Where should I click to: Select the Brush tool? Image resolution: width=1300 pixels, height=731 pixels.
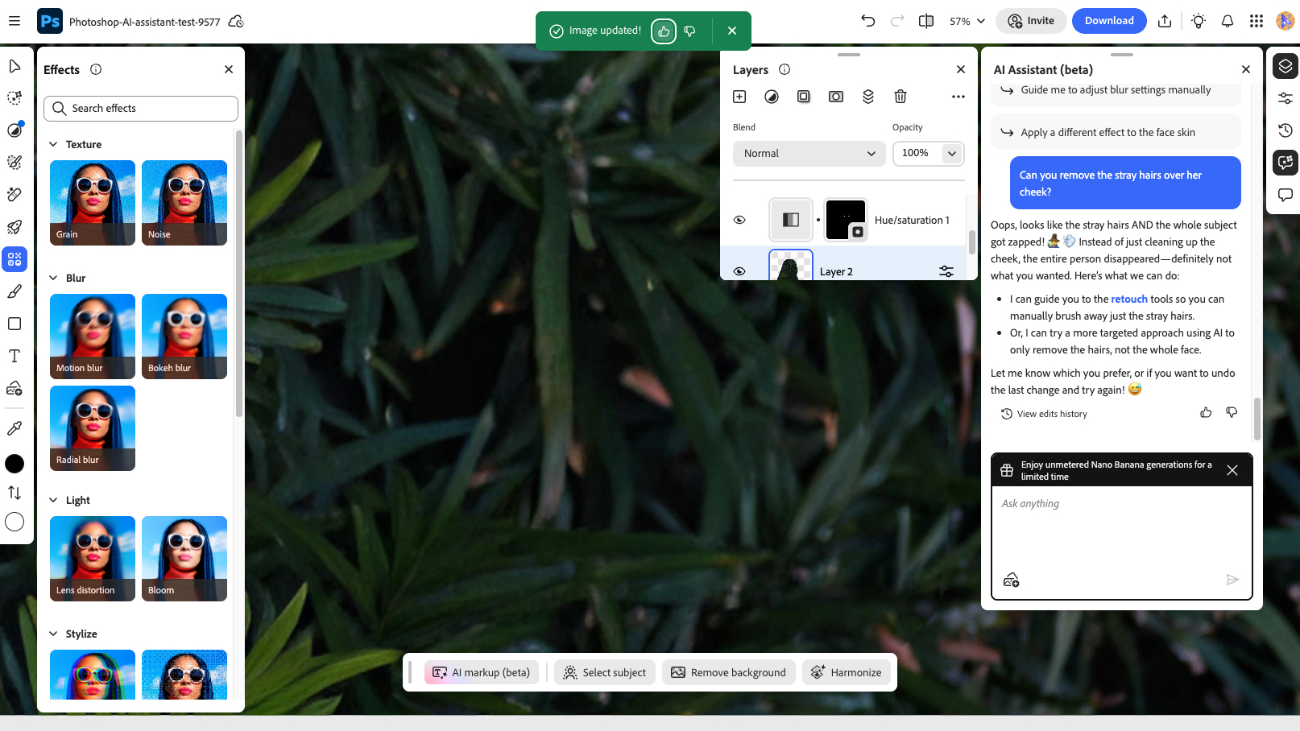pos(14,291)
